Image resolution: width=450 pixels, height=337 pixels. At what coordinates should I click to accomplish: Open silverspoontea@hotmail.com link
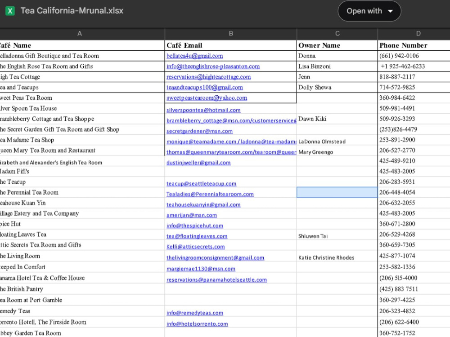pos(203,110)
